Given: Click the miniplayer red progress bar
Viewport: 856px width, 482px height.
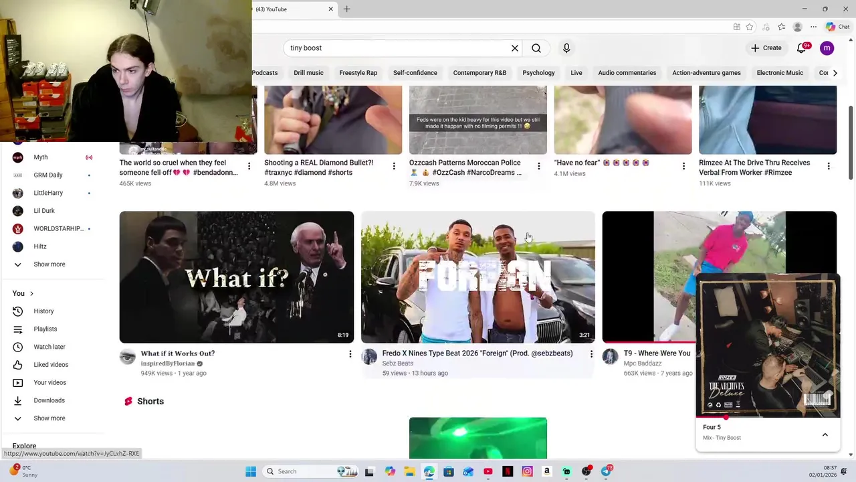Looking at the screenshot, I should pyautogui.click(x=768, y=417).
